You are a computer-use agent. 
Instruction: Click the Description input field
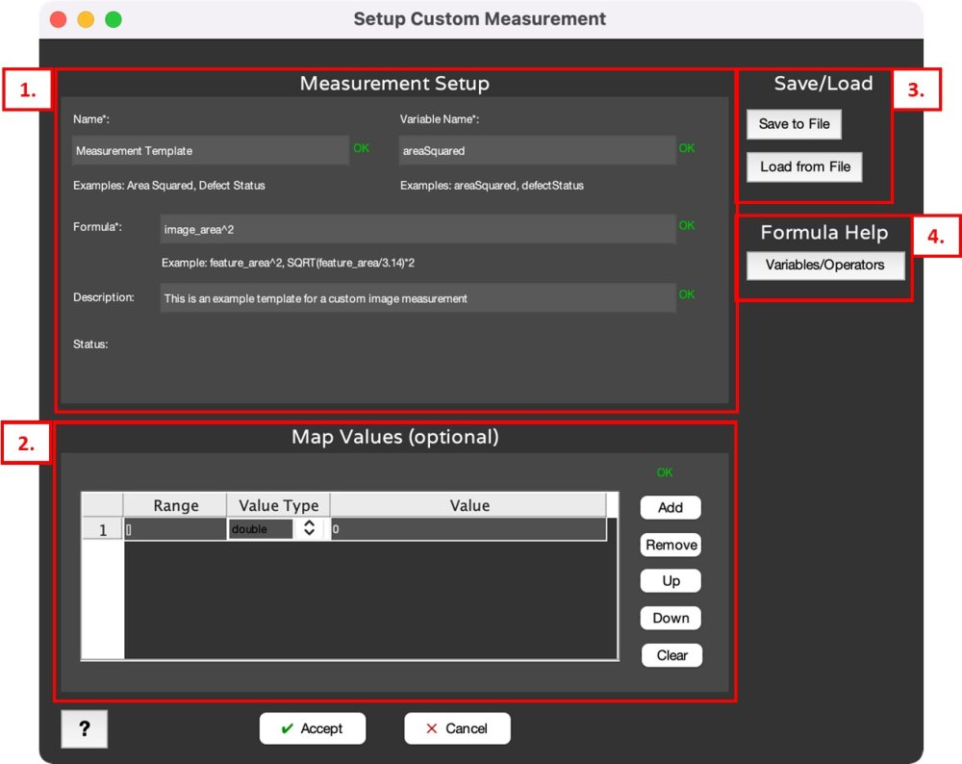418,298
